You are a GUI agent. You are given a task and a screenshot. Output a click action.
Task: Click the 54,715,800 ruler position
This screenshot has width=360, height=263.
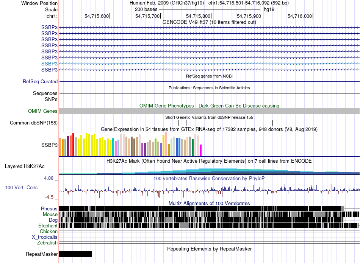[x=198, y=16]
